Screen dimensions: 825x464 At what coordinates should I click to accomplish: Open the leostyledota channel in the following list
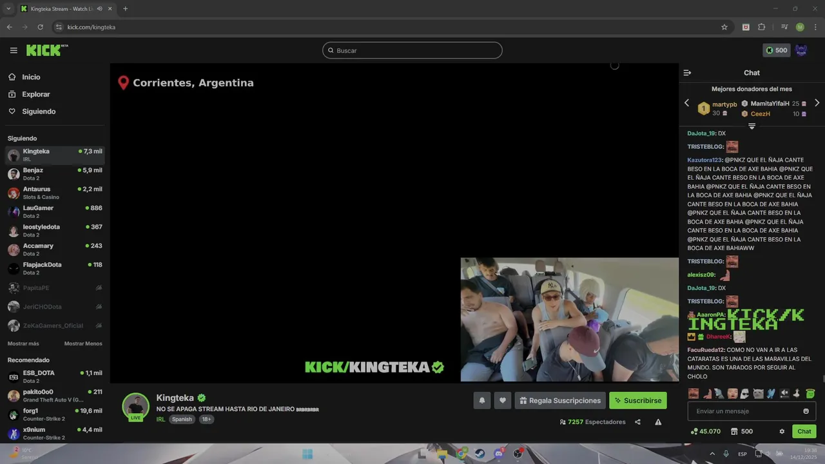pos(55,231)
